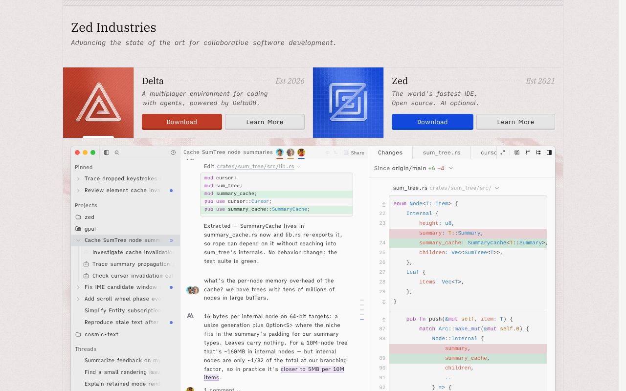Image resolution: width=626 pixels, height=391 pixels.
Task: Toggle the right panel dock icon
Action: click(549, 152)
